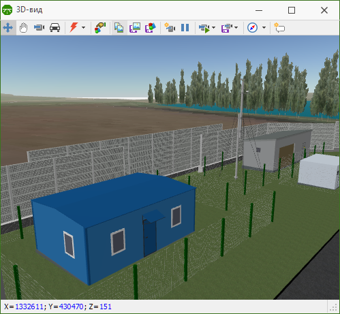Play the camera flight
340x314 pixels.
coord(204,28)
